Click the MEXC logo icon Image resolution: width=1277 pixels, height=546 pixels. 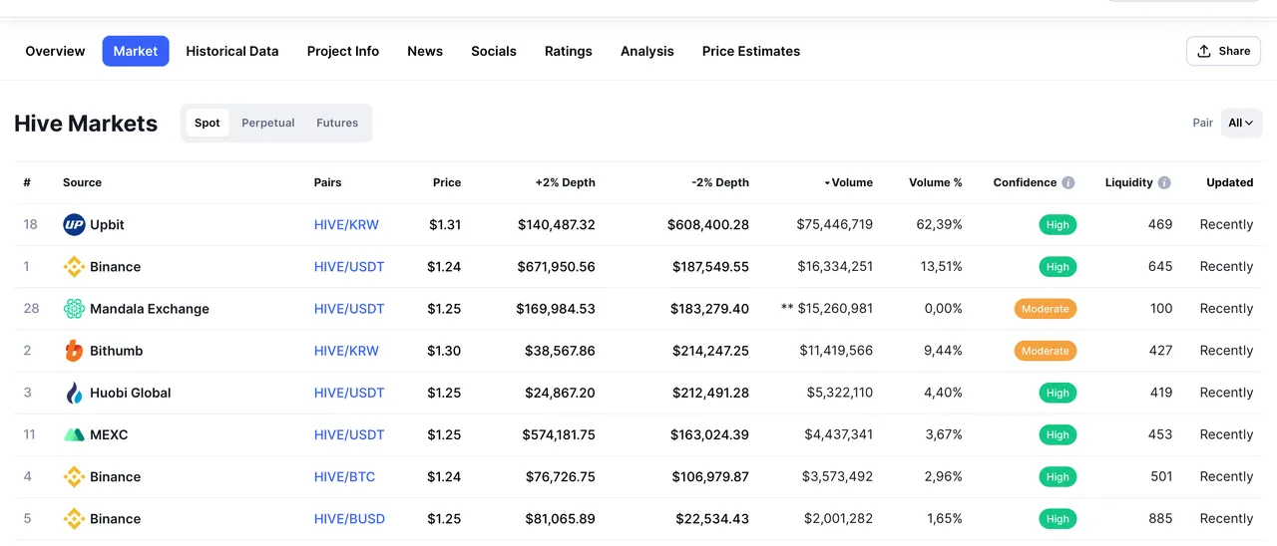point(74,434)
